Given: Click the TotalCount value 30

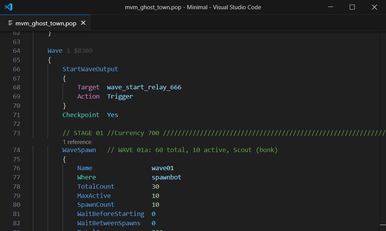Looking at the screenshot, I should click(155, 187).
